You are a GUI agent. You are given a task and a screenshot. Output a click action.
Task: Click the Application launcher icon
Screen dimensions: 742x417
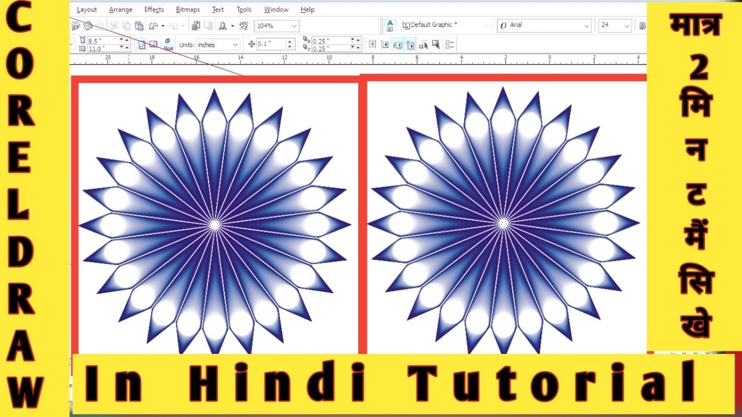[x=223, y=25]
